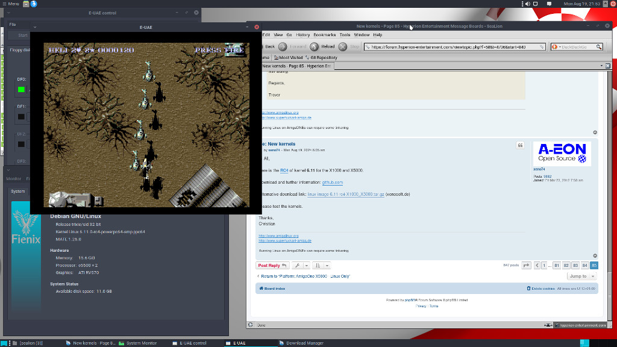Open Most Visited bookmarks folder
This screenshot has height=347, width=617.
point(289,58)
